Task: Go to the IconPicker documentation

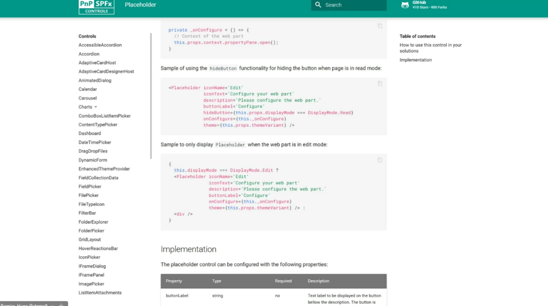Action: pyautogui.click(x=89, y=257)
